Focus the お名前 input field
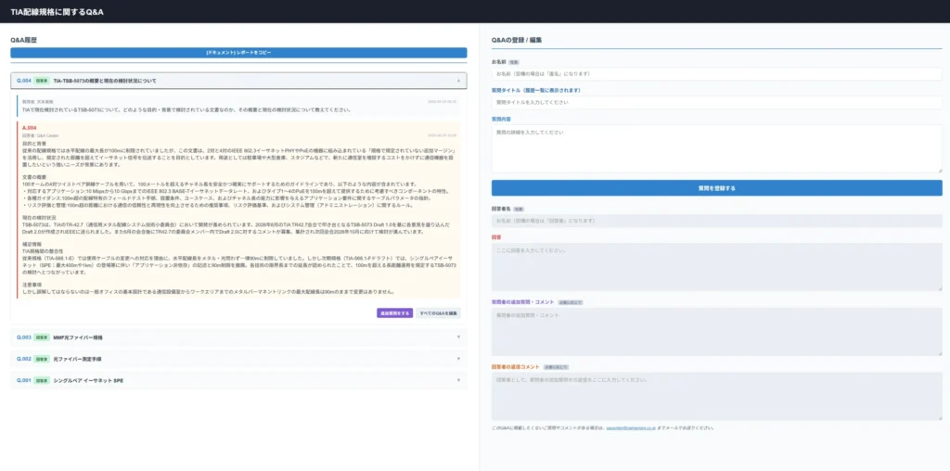Viewport: 950px width, 471px height. (717, 74)
